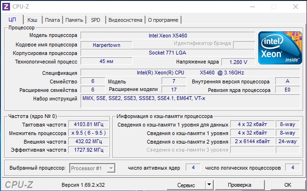Minimize the CPU-Z window

coord(253,7)
